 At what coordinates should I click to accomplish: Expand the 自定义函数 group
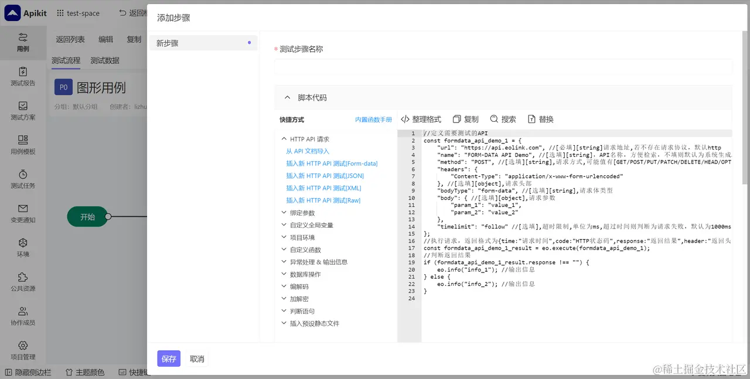[284, 250]
